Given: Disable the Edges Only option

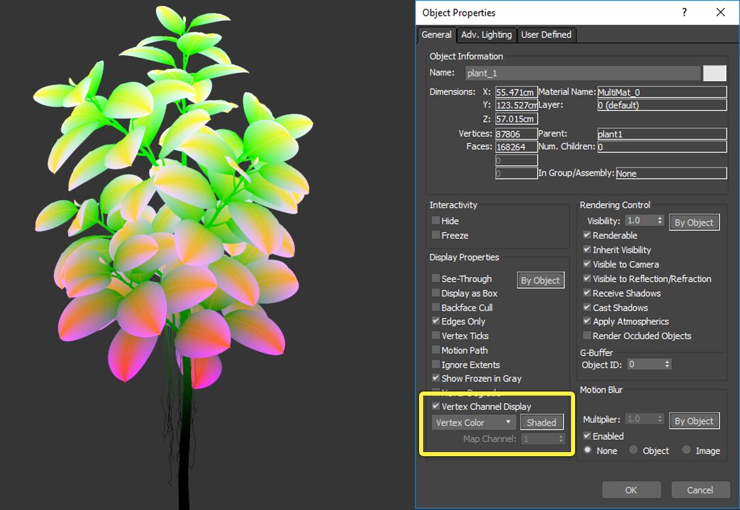Looking at the screenshot, I should [x=436, y=321].
